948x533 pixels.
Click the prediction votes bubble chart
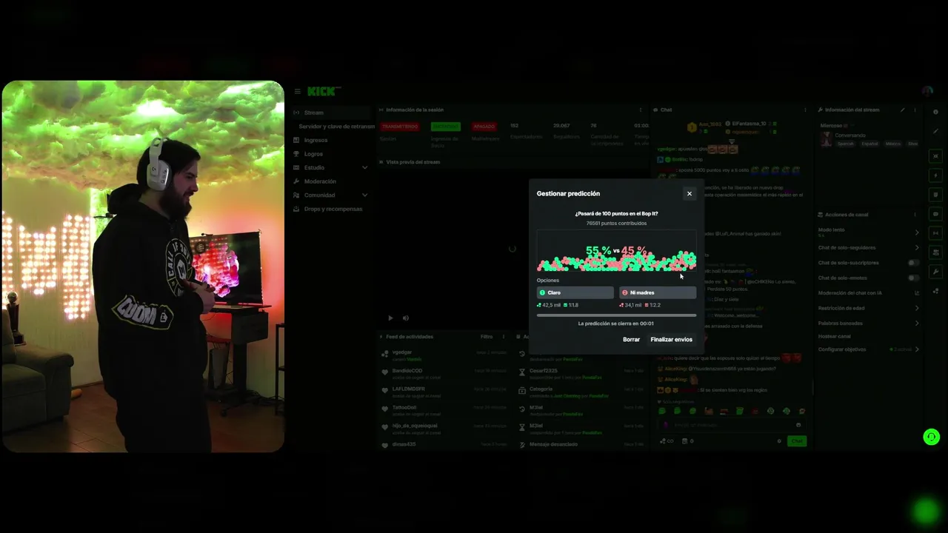(x=616, y=252)
